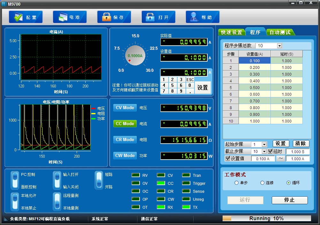
Task: Click the CR Mode button
Action: point(125,139)
